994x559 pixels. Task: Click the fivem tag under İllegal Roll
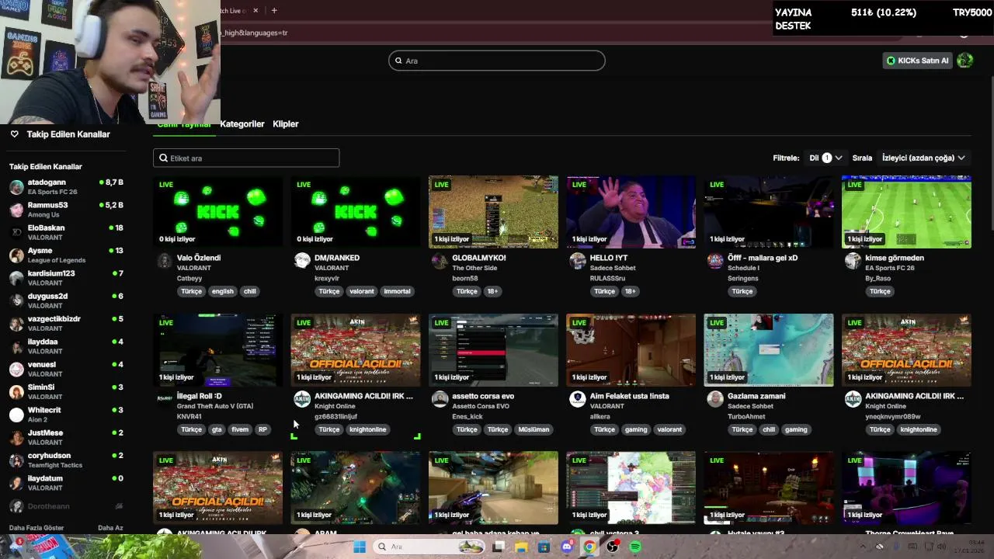coord(240,429)
